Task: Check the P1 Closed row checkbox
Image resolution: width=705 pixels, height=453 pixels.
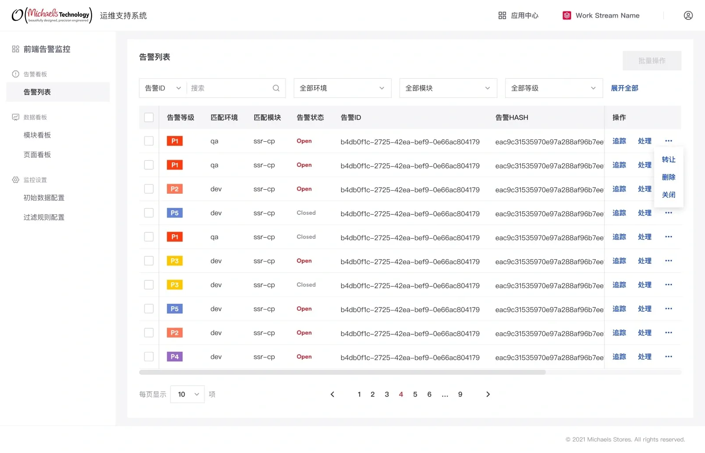Action: [x=149, y=237]
